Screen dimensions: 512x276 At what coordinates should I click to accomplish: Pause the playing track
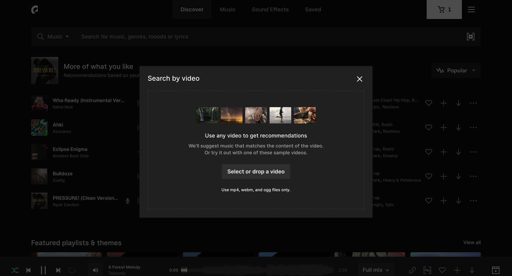point(43,270)
